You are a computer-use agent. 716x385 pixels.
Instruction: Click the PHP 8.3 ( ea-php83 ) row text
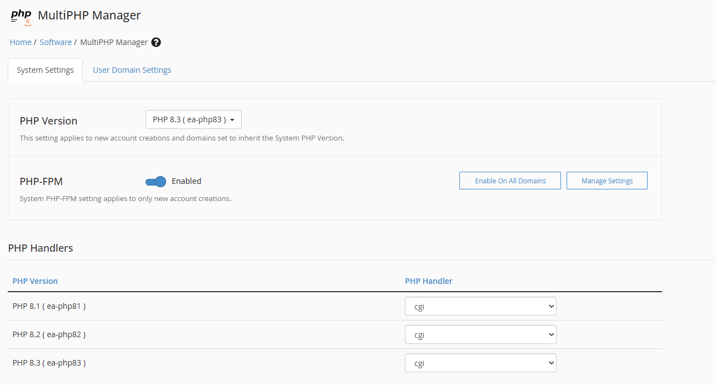point(49,363)
